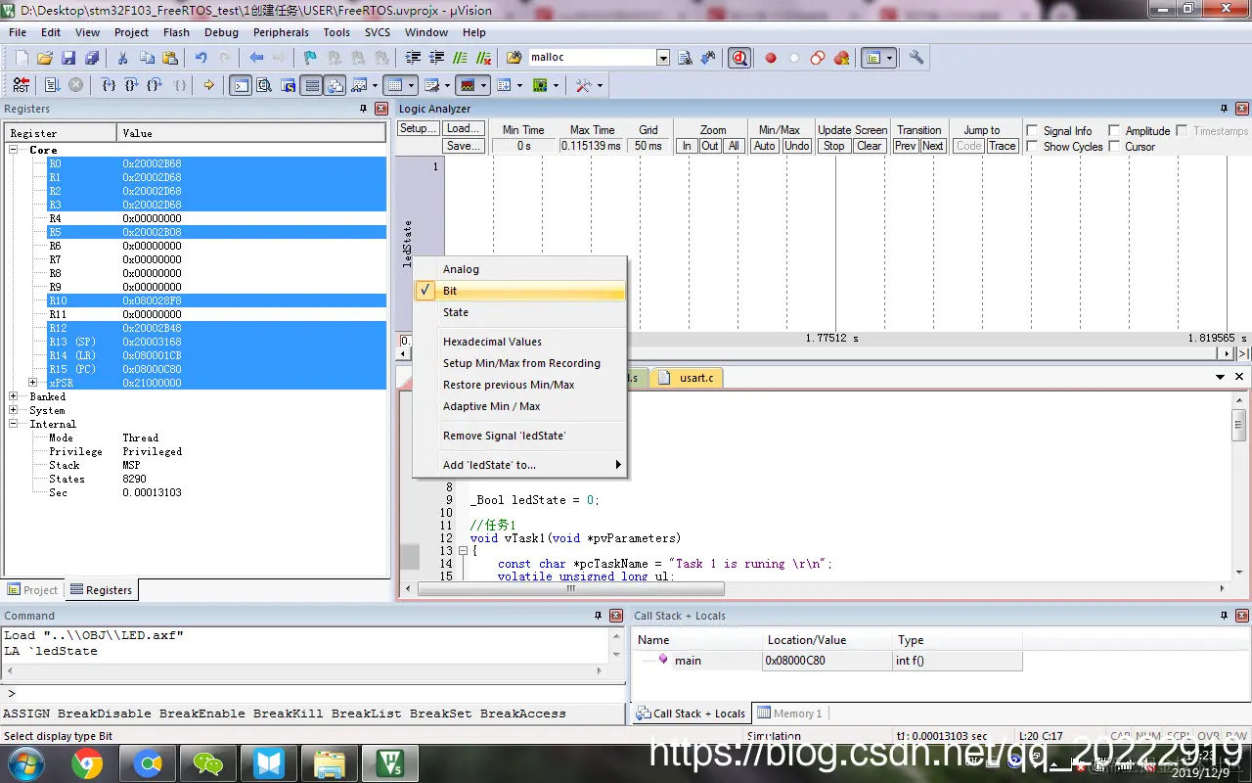
Task: Pin the Logic Analyzer panel with the pushpin
Action: coord(1224,109)
